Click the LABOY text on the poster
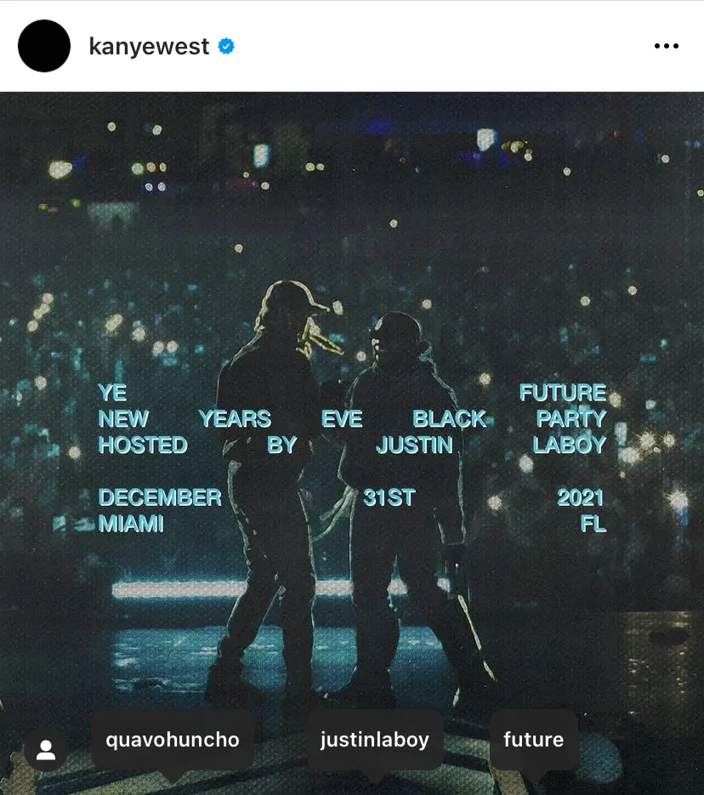The image size is (704, 795). (569, 446)
